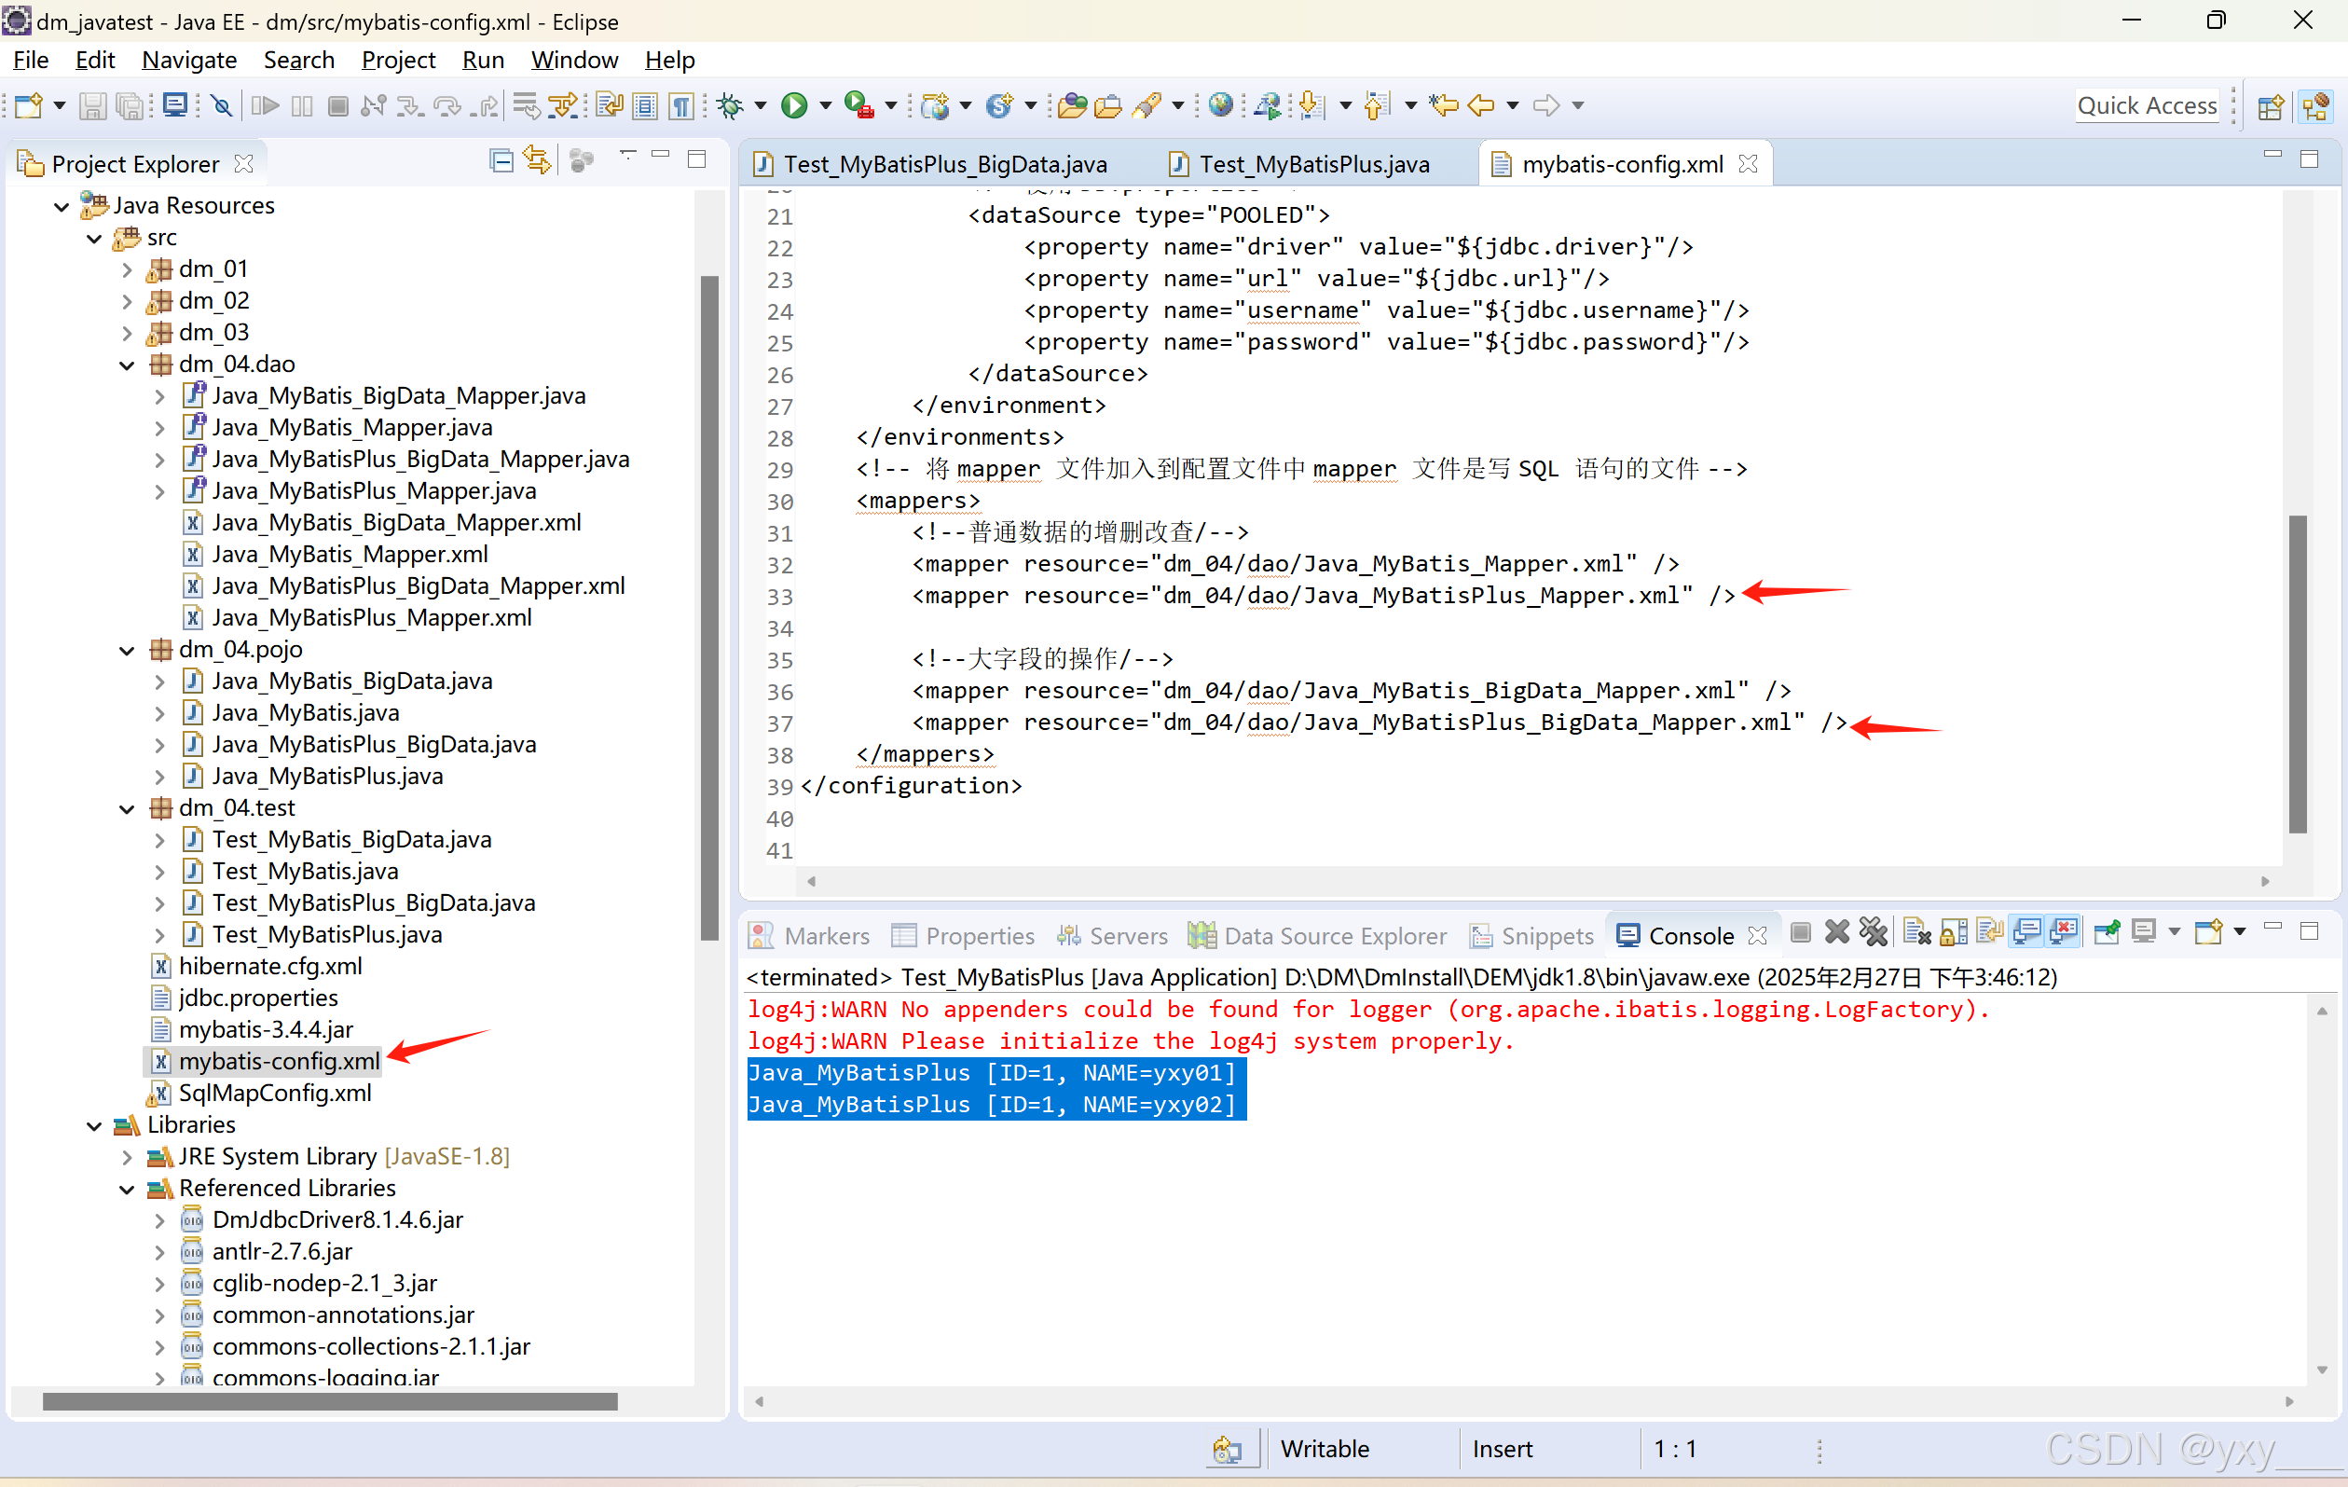
Task: Expand the JRE System Library node
Action: [x=128, y=1157]
